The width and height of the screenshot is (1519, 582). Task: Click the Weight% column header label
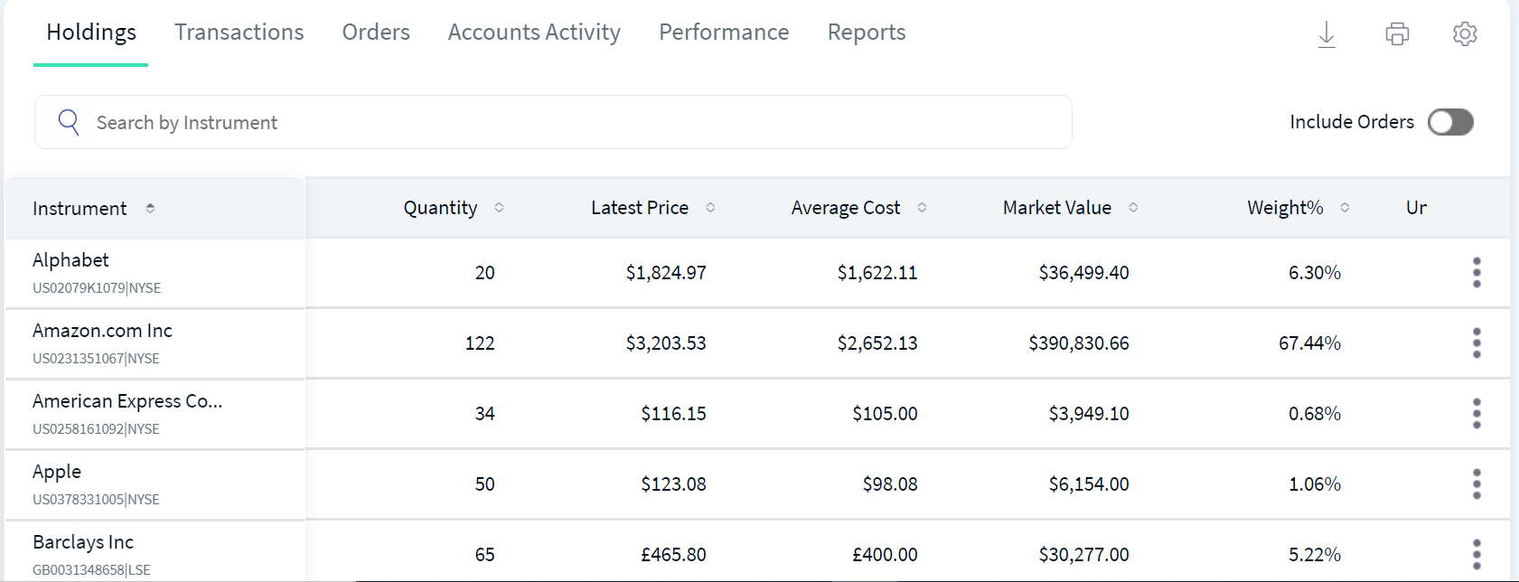[1285, 208]
